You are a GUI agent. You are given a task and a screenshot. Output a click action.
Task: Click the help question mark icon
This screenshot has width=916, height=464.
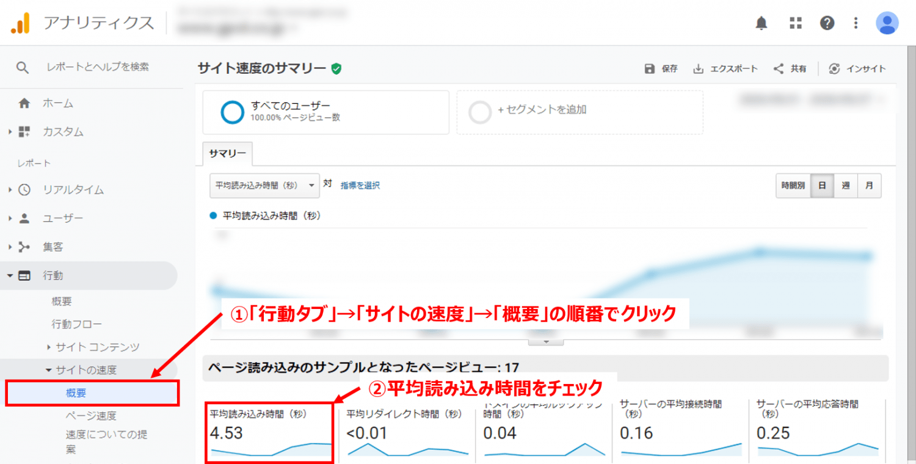tap(827, 23)
